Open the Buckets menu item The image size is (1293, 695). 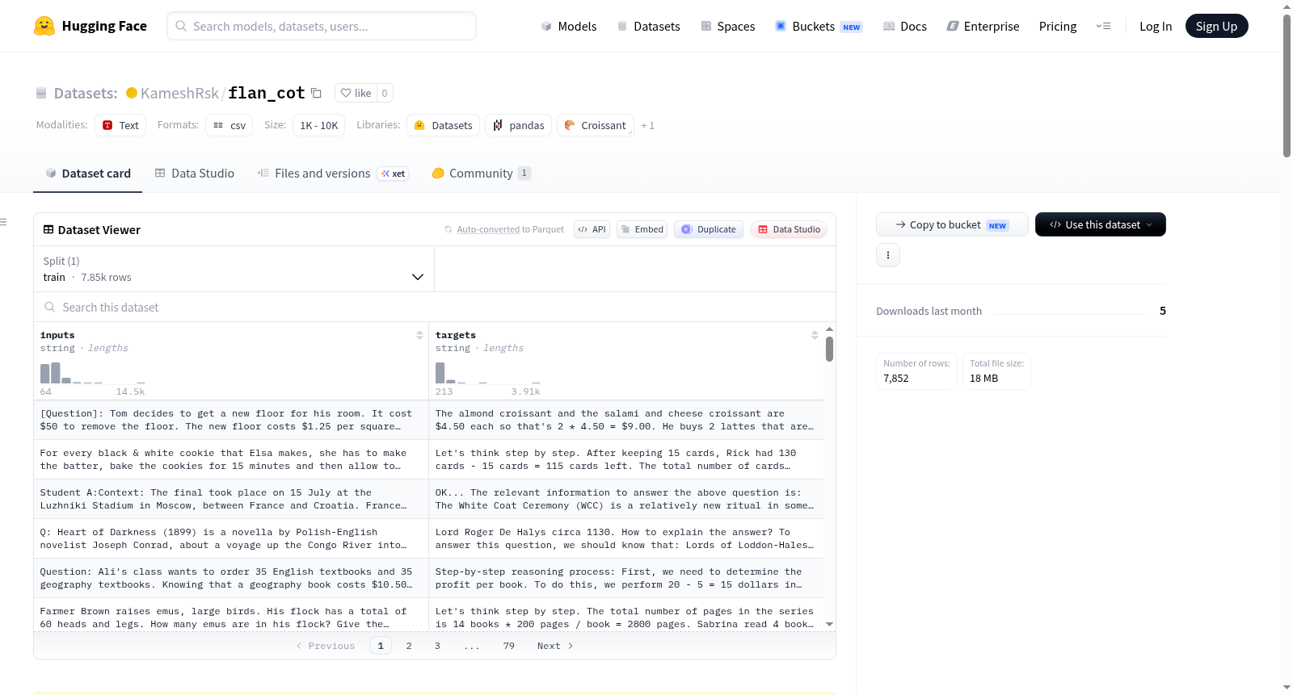pos(819,26)
